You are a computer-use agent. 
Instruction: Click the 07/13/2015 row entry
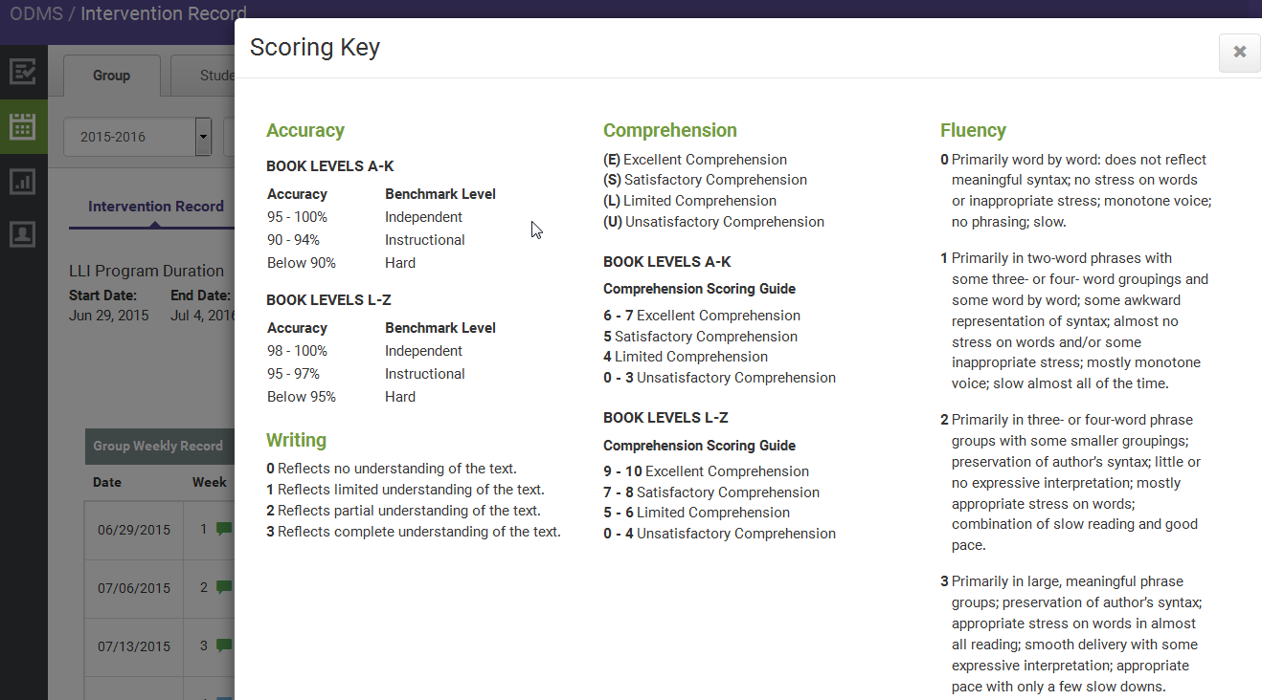point(133,645)
